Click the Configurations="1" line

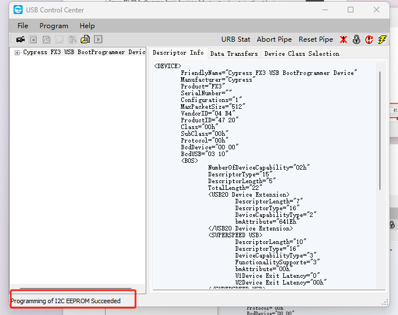(x=211, y=100)
